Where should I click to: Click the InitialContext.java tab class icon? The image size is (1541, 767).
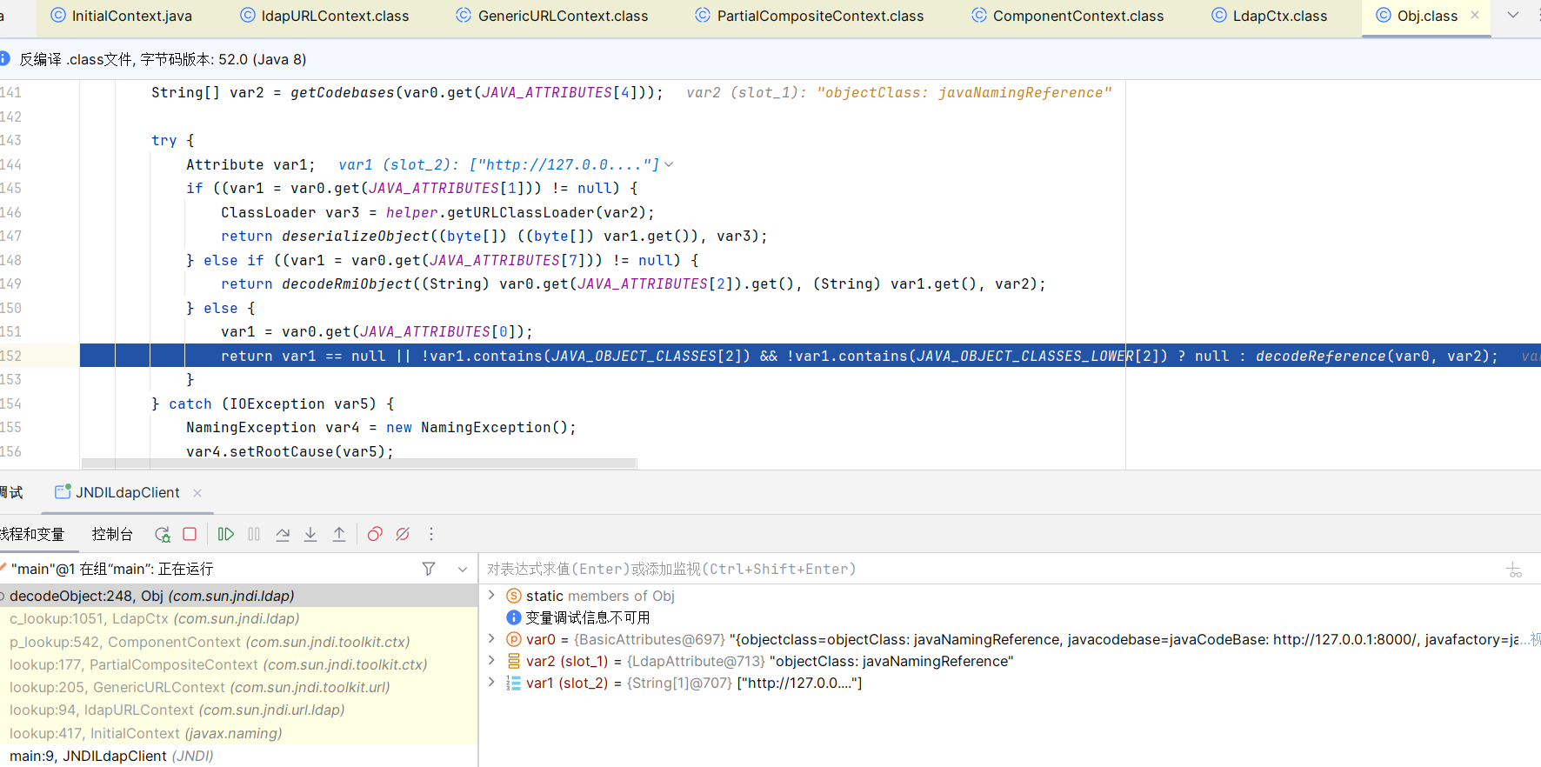tap(58, 15)
